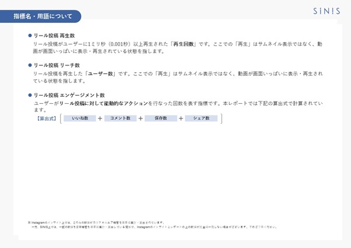Click the closing bracket of the formula
This screenshot has height=248, width=351.
(221, 118)
